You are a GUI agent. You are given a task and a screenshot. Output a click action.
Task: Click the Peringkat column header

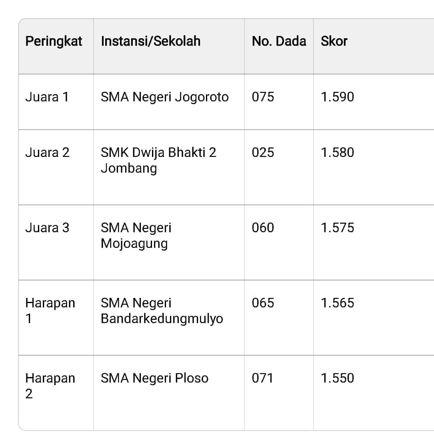coord(54,41)
